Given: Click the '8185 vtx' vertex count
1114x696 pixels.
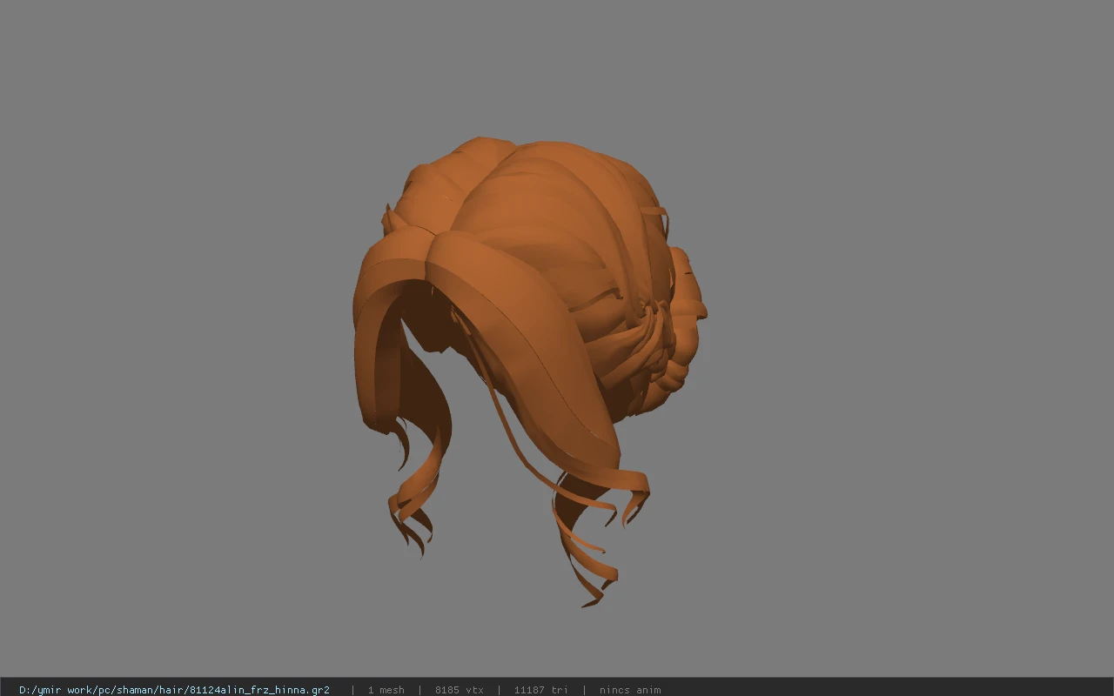Looking at the screenshot, I should [460, 690].
